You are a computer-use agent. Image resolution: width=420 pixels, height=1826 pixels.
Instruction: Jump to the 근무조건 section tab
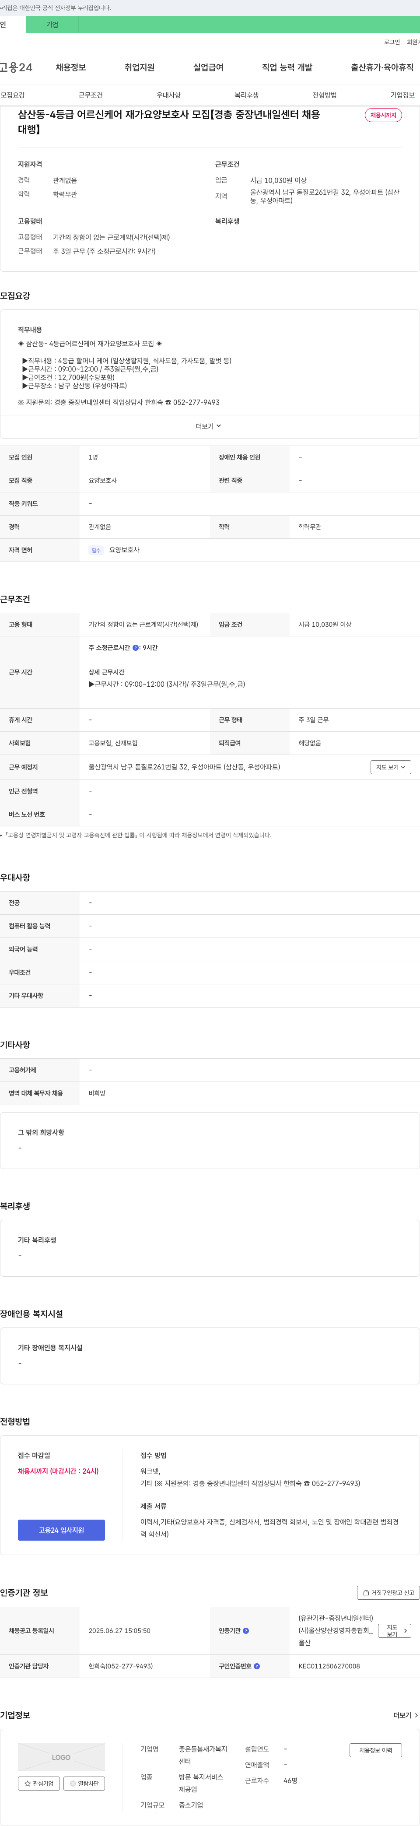tap(91, 95)
